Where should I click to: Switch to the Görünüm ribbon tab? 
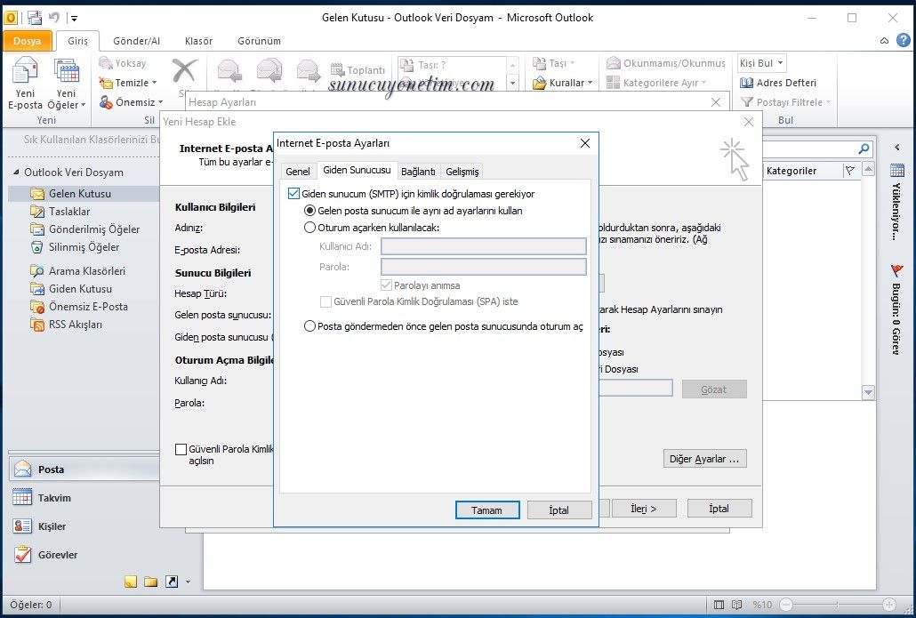pos(259,41)
